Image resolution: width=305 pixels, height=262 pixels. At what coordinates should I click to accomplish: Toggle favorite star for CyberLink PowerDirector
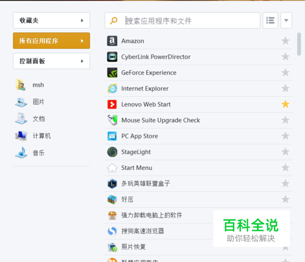click(285, 57)
